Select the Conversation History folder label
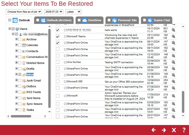 (37, 57)
